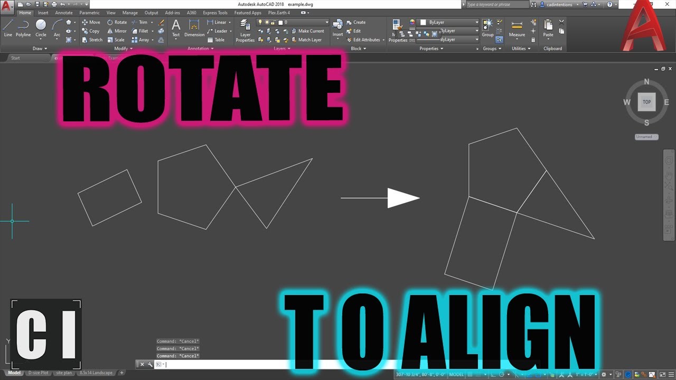The width and height of the screenshot is (676, 380).
Task: Switch to the Parametric ribbon tab
Action: pos(89,13)
